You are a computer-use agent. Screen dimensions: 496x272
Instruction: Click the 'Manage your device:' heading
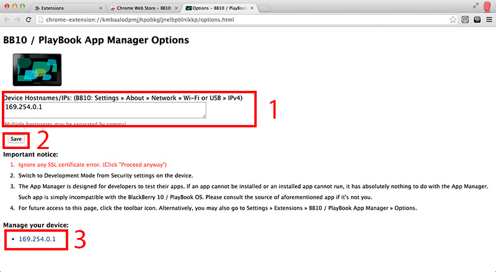coord(36,225)
